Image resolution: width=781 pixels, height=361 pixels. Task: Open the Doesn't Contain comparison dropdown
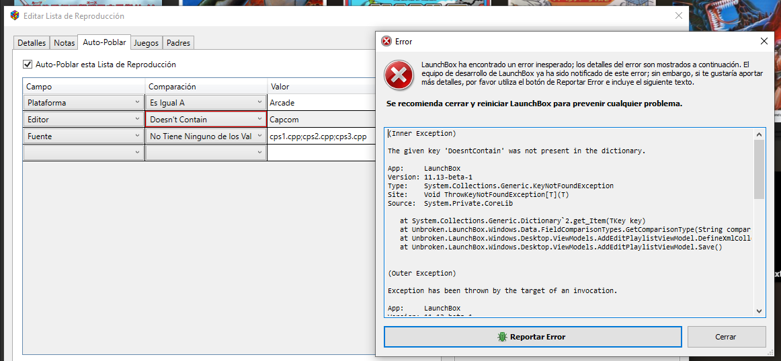(x=206, y=120)
